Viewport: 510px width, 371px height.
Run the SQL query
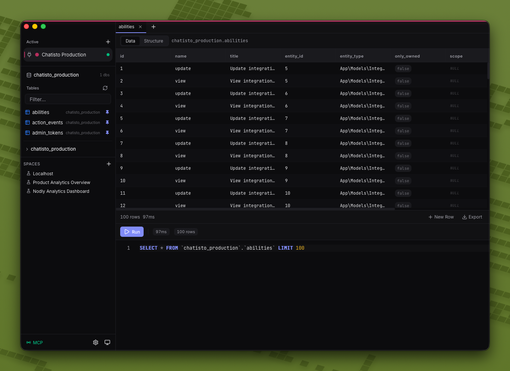pos(132,232)
